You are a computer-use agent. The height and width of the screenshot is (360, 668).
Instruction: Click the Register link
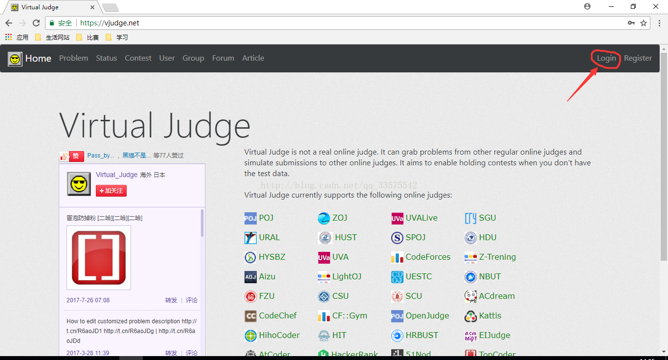point(638,58)
